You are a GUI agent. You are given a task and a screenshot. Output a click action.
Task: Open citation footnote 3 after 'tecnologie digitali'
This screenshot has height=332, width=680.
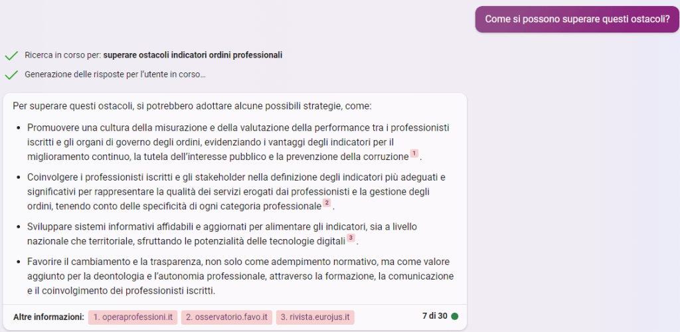click(x=351, y=238)
